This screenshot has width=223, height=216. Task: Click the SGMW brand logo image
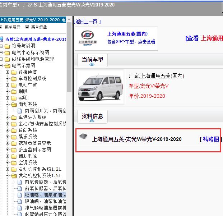[x=88, y=38]
